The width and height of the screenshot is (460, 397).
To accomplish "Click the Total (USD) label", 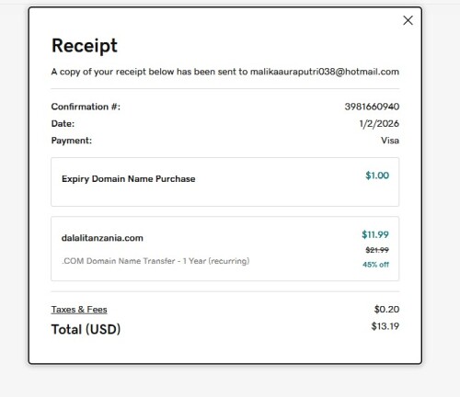I will click(x=86, y=330).
